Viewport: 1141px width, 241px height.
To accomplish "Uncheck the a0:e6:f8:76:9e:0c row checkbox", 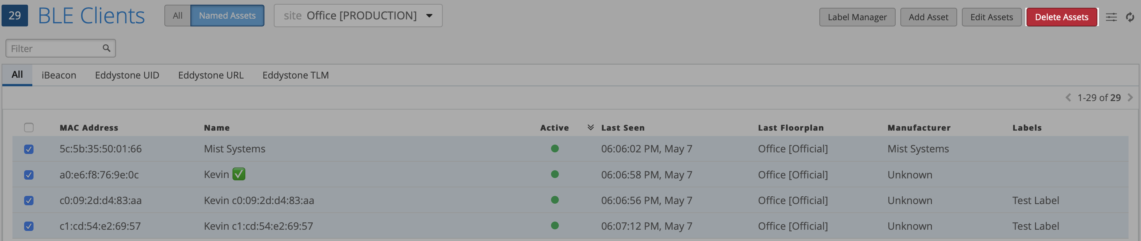I will pos(29,175).
